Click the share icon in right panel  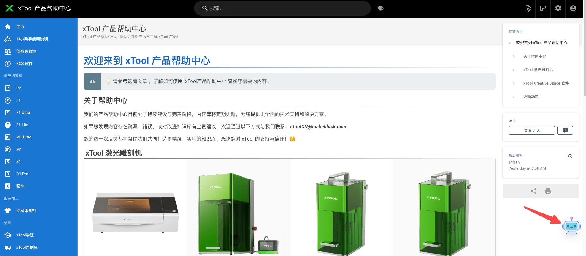[x=534, y=191]
